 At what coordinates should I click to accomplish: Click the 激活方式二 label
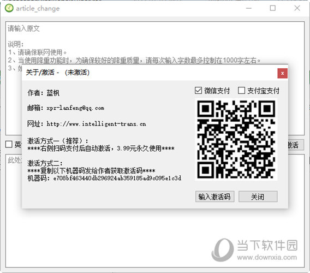point(45,163)
